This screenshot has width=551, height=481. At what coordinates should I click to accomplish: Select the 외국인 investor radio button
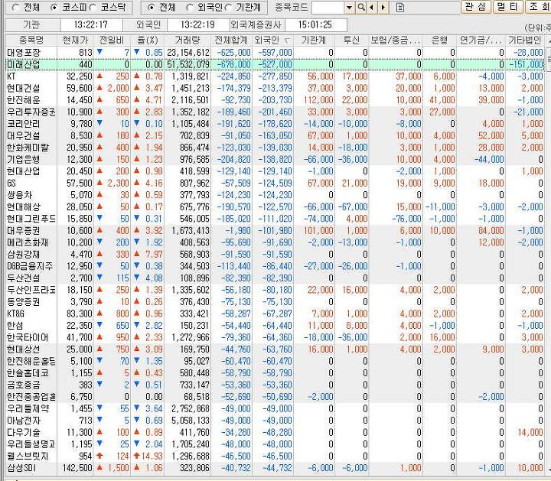click(190, 8)
